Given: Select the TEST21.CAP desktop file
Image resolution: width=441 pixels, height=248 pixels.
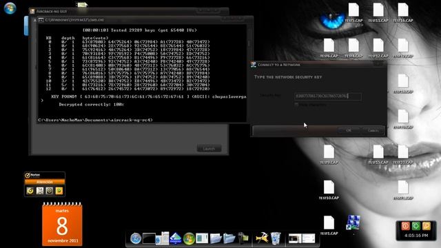Looking at the screenshot, I should [x=403, y=190].
